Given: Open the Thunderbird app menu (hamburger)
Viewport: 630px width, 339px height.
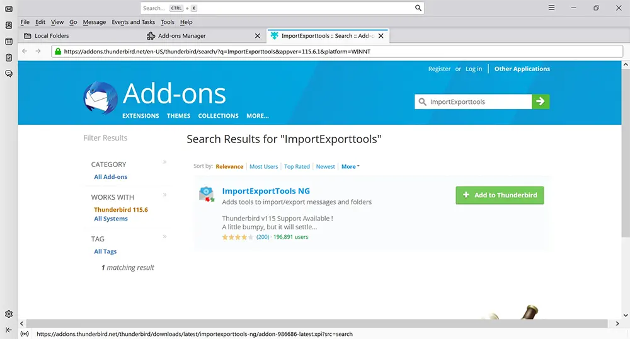Looking at the screenshot, I should pos(552,8).
